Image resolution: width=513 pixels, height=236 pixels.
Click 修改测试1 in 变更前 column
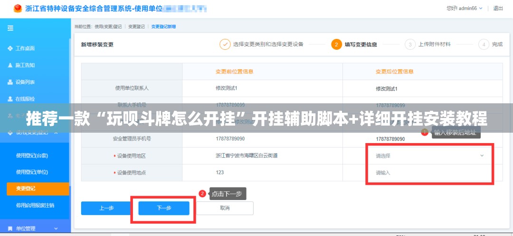coord(226,88)
